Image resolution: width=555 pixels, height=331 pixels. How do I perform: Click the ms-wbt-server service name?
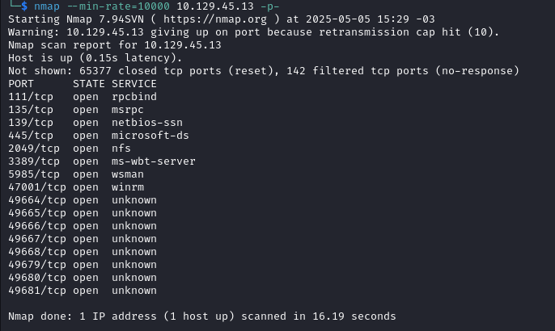pyautogui.click(x=153, y=161)
